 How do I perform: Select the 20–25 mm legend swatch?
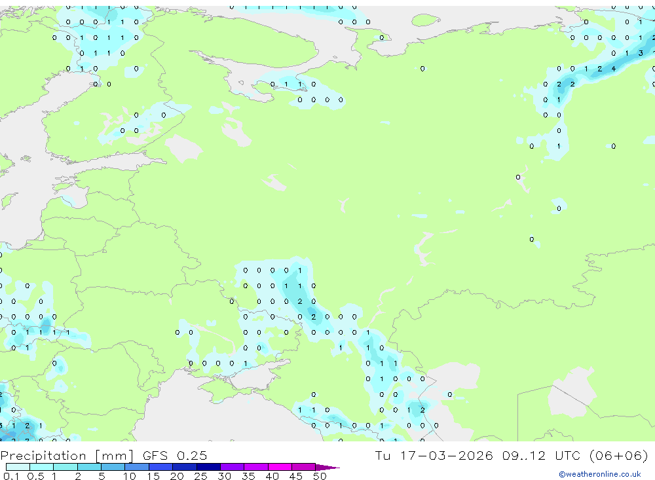[185, 467]
